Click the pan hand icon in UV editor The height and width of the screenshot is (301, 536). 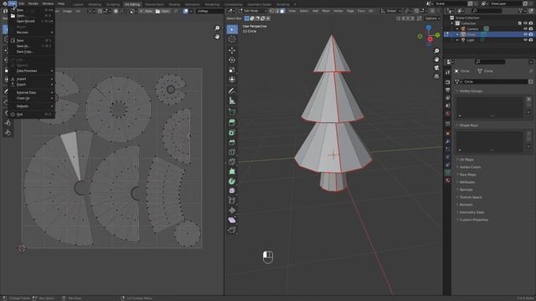click(217, 36)
